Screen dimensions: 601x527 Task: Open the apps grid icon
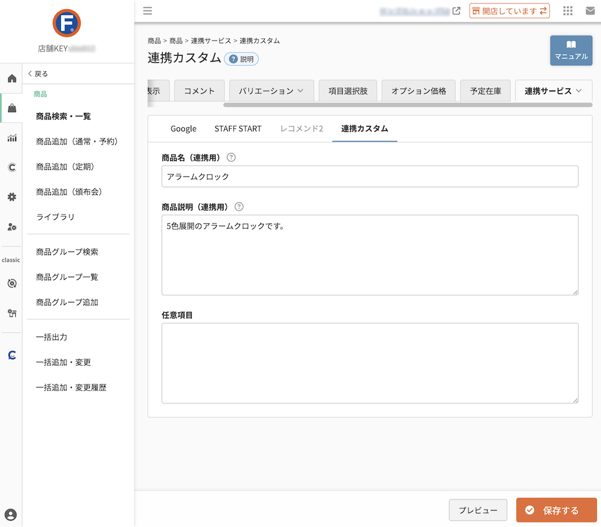click(568, 11)
